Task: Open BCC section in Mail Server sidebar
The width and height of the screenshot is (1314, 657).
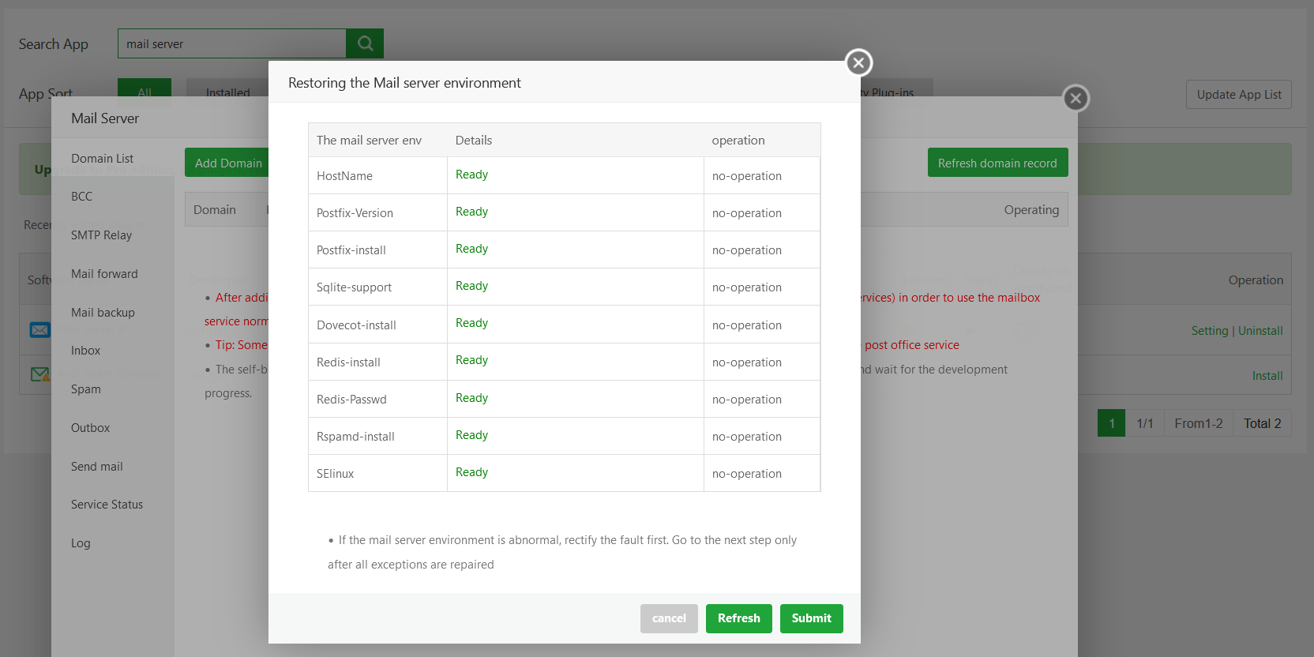Action: (x=81, y=197)
